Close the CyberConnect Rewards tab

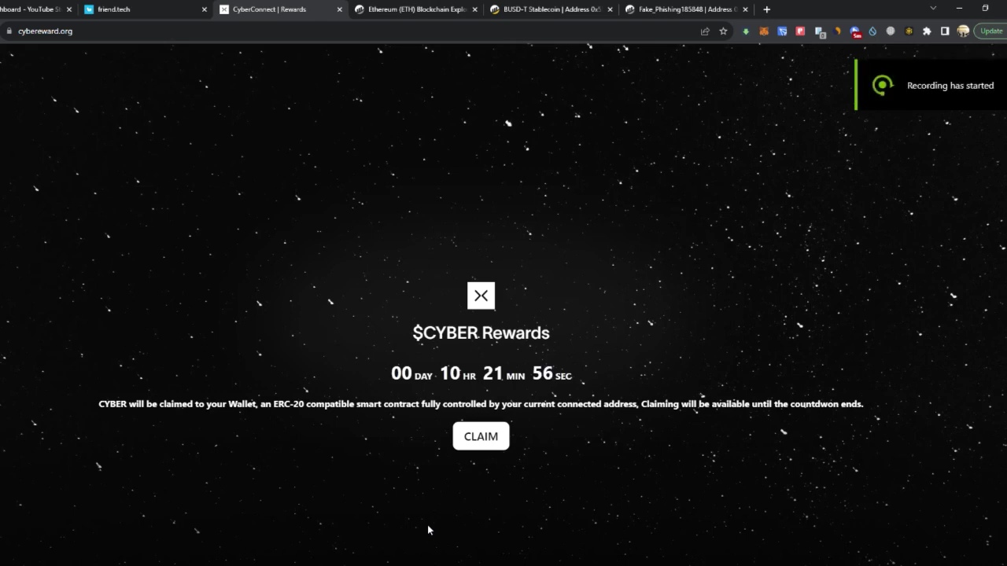tap(340, 9)
